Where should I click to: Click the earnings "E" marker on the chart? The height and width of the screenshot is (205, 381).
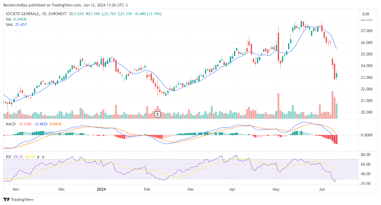click(x=158, y=115)
